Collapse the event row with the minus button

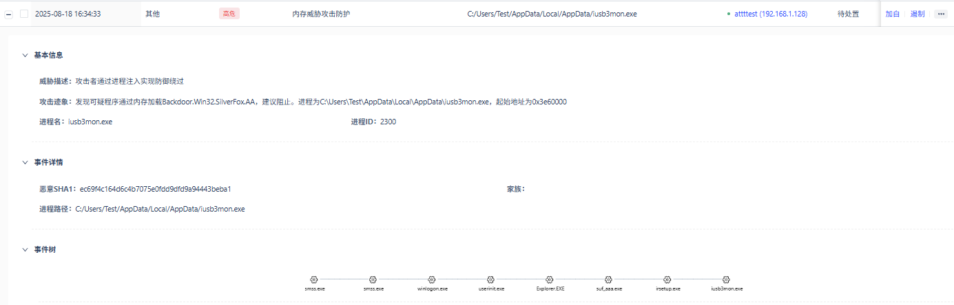tap(9, 14)
